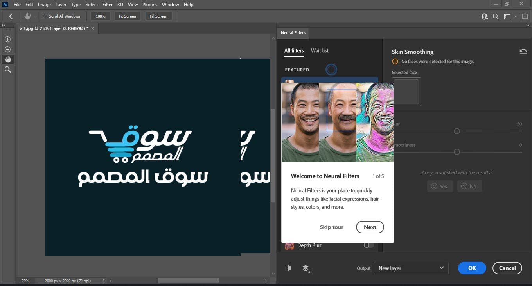532x286 pixels.
Task: Select the add-to-selection tool with plus sign
Action: click(7, 39)
